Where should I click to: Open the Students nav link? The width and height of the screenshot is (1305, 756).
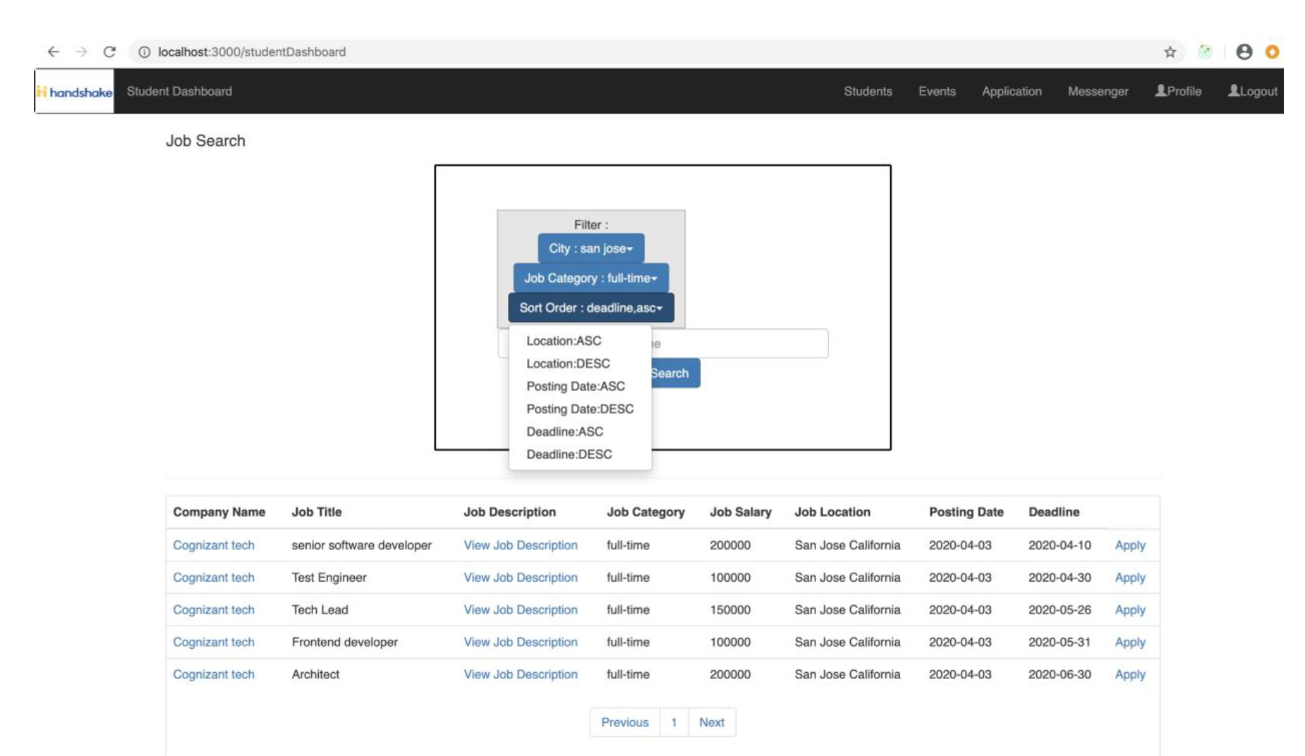tap(868, 91)
